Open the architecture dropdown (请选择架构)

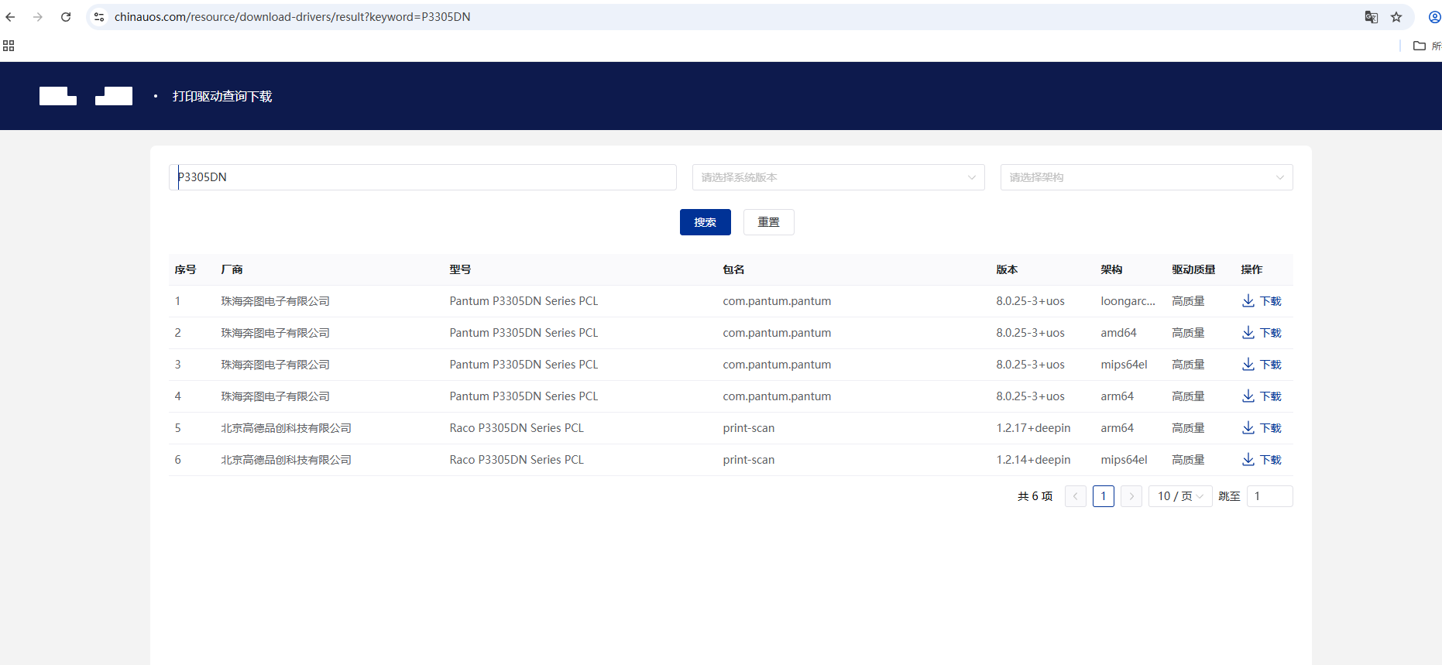(x=1147, y=177)
